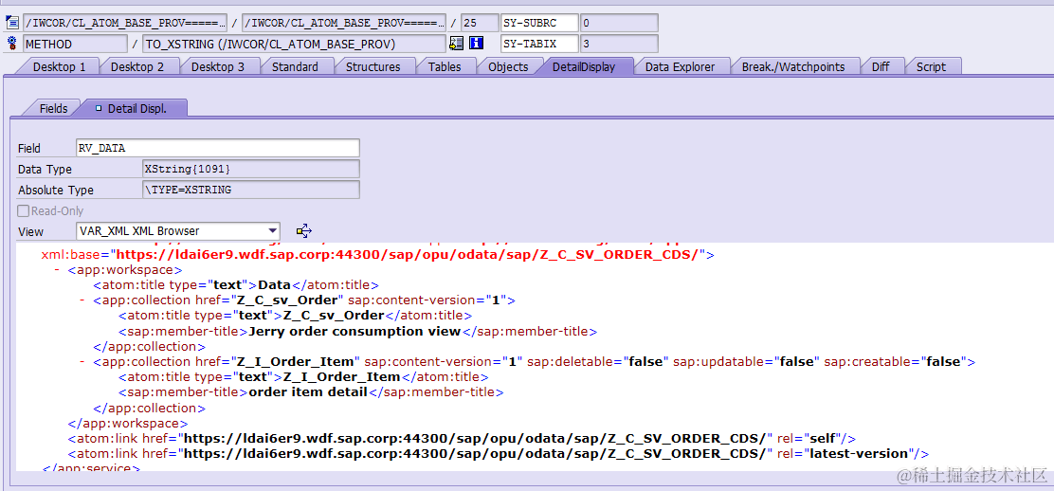
Task: Switch to the Desktop 2 tab
Action: pyautogui.click(x=137, y=66)
